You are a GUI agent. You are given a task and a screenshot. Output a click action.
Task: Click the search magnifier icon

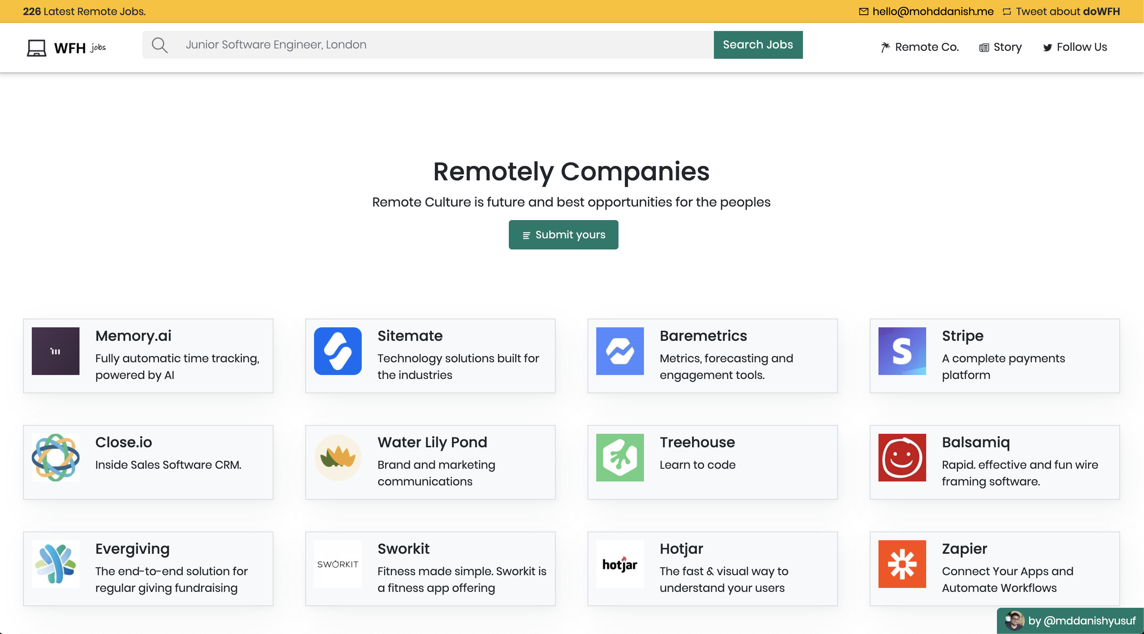pyautogui.click(x=159, y=45)
